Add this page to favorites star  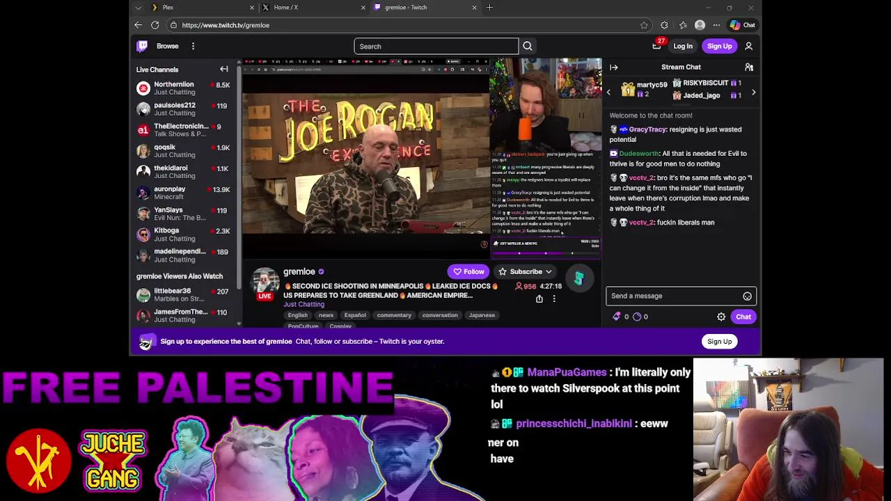click(x=644, y=25)
